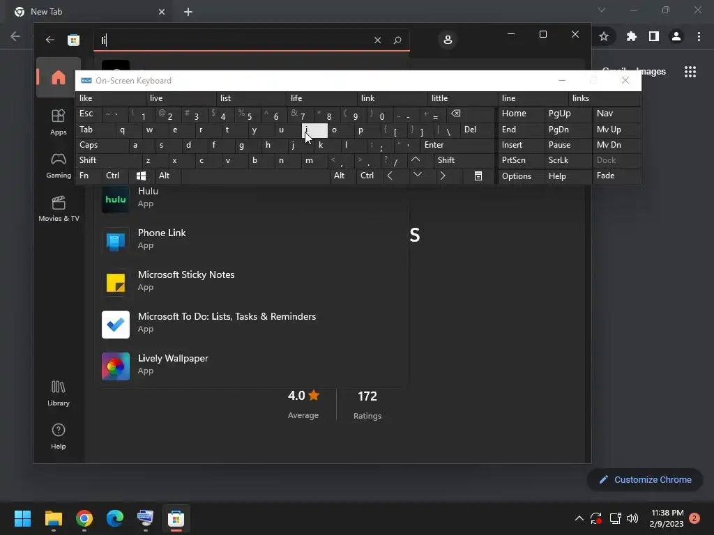Toggle the left Alt key
Viewport: 714px width, 535px height.
(x=167, y=176)
